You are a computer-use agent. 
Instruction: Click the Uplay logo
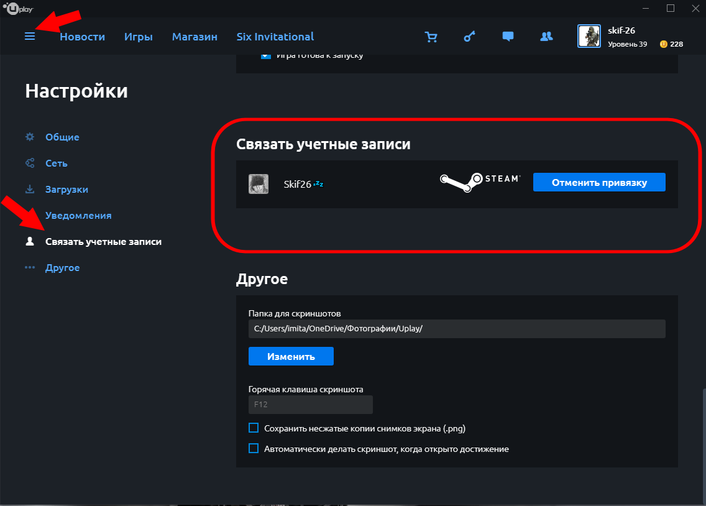click(18, 8)
